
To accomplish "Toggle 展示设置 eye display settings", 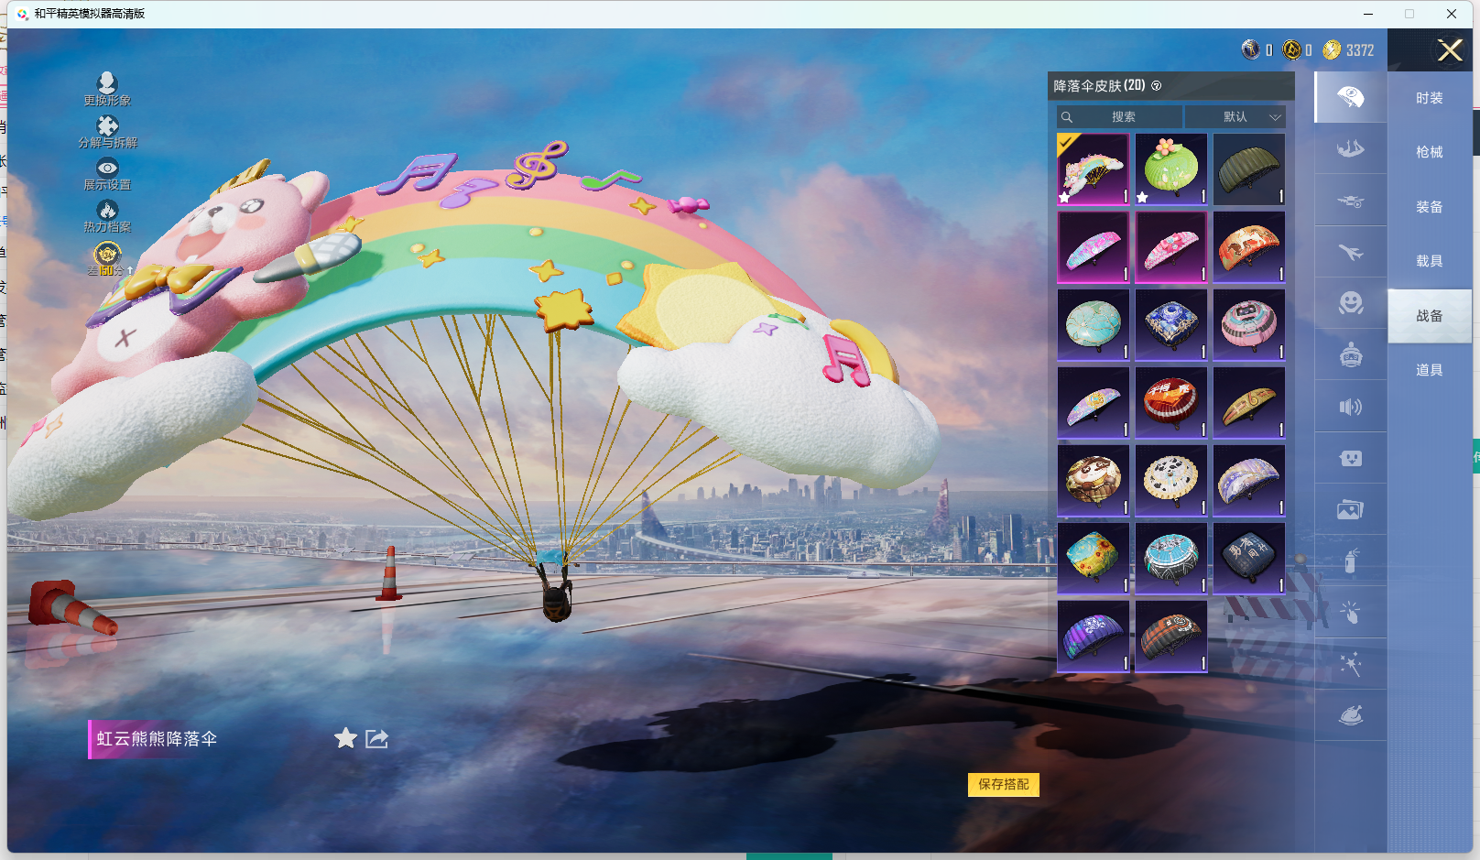I will point(107,169).
